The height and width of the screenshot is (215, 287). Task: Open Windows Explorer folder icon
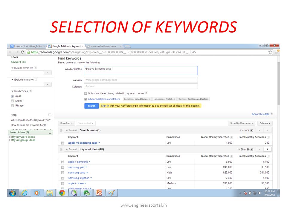pyautogui.click(x=49, y=193)
